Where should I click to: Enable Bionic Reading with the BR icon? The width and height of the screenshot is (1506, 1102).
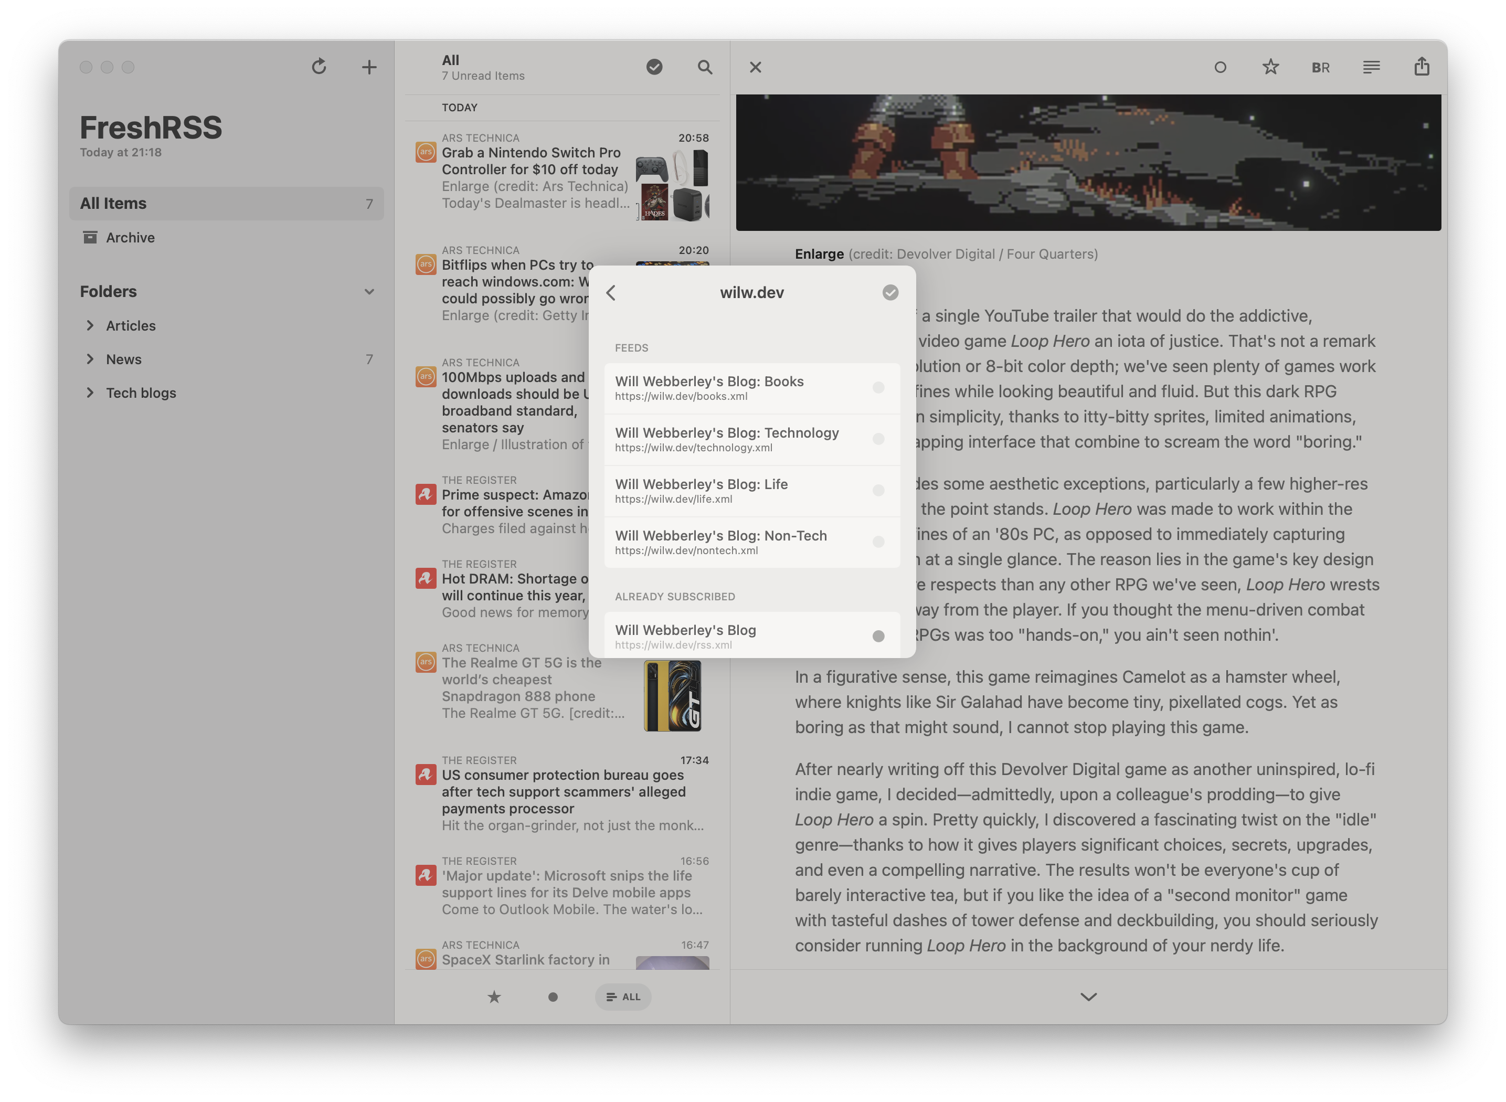click(x=1321, y=67)
